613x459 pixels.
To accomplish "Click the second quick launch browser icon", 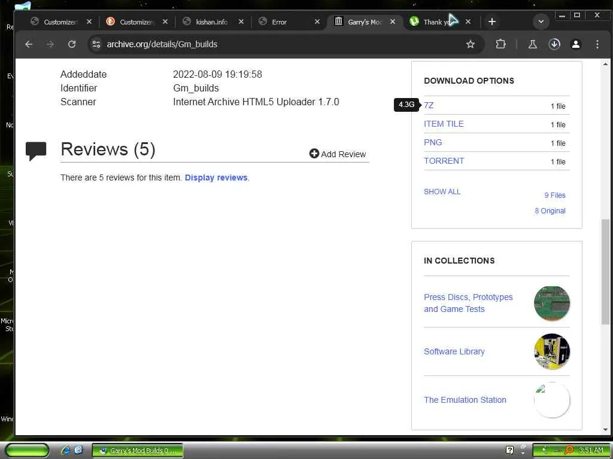I will [78, 450].
